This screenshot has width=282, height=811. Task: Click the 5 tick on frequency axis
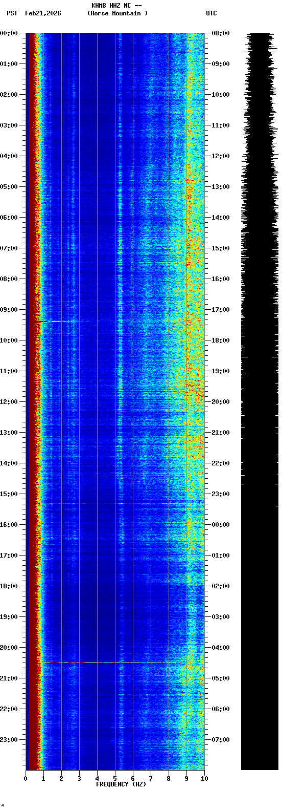[x=115, y=779]
